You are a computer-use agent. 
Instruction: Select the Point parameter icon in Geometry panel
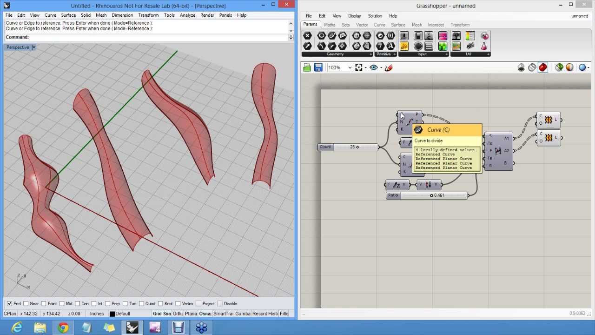tap(307, 36)
